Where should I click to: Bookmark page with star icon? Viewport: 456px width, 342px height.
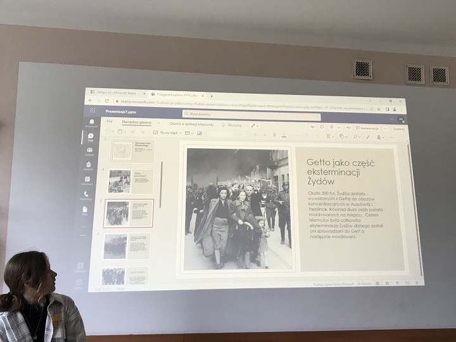[x=379, y=109]
